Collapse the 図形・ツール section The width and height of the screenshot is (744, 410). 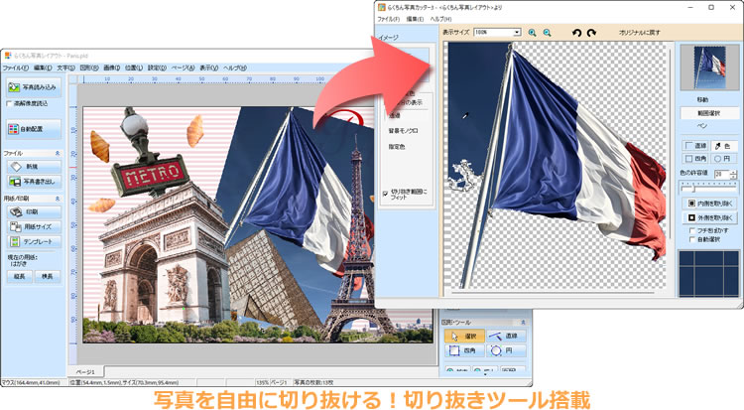tap(523, 322)
